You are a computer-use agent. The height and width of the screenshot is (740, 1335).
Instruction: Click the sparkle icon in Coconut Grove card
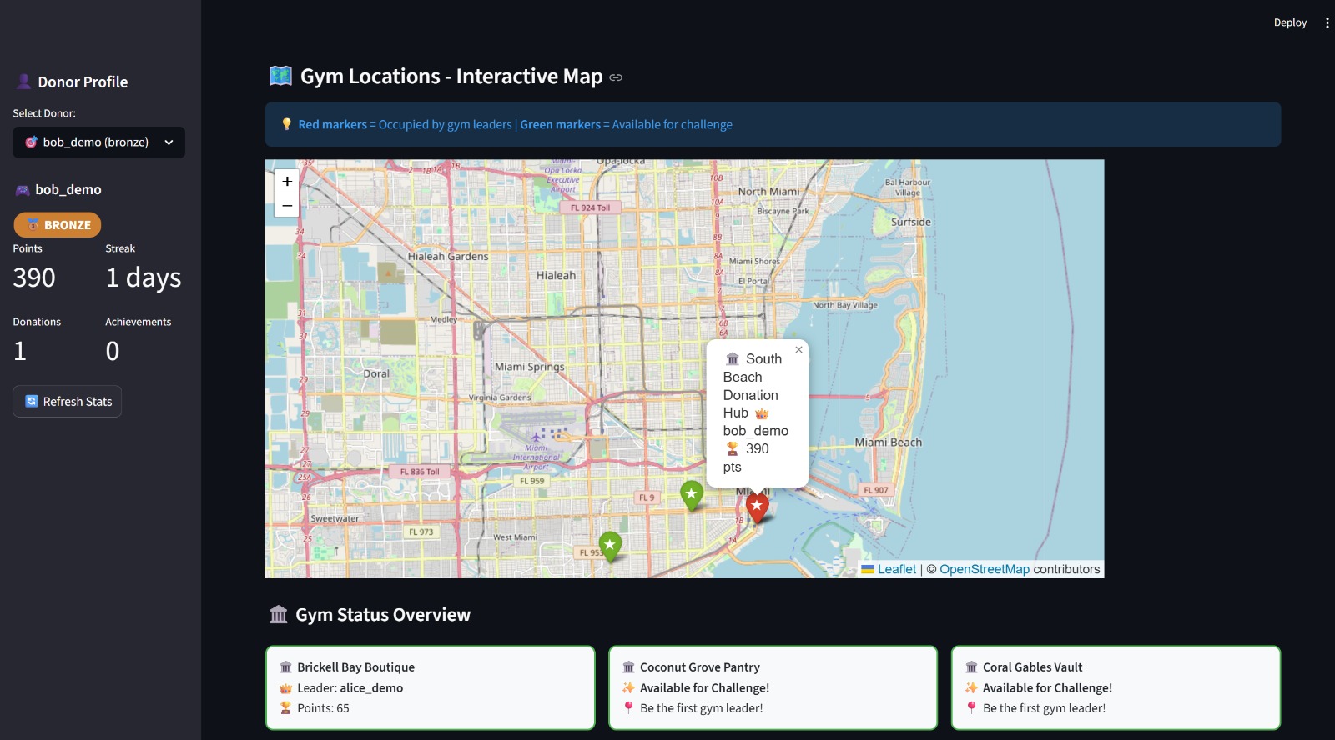click(628, 688)
